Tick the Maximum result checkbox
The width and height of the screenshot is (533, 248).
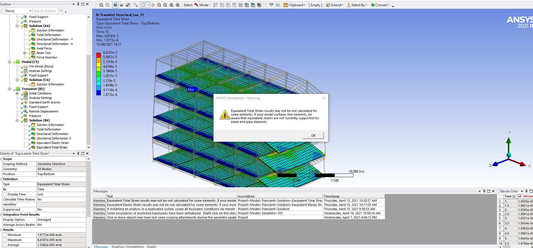coord(5,240)
